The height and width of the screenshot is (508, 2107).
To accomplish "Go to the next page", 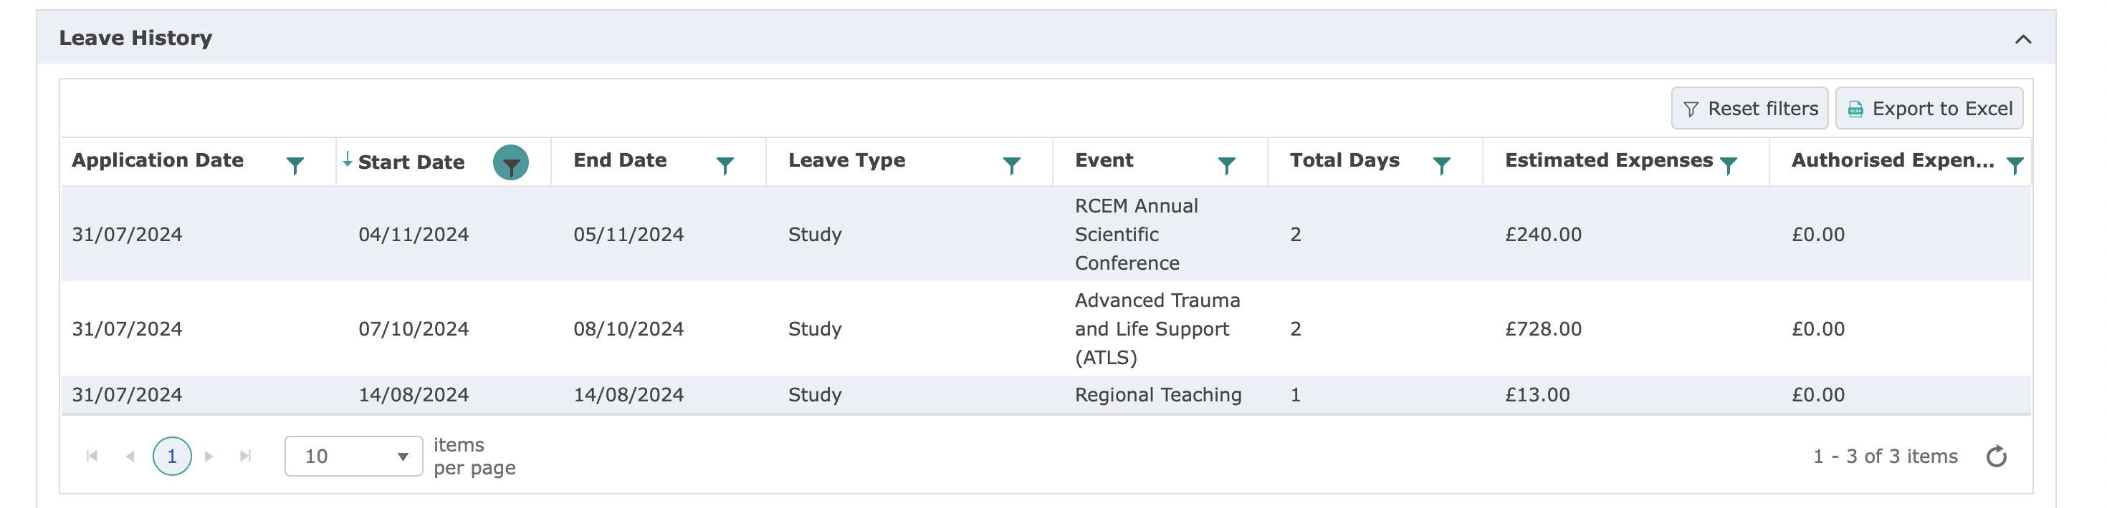I will click(x=209, y=456).
